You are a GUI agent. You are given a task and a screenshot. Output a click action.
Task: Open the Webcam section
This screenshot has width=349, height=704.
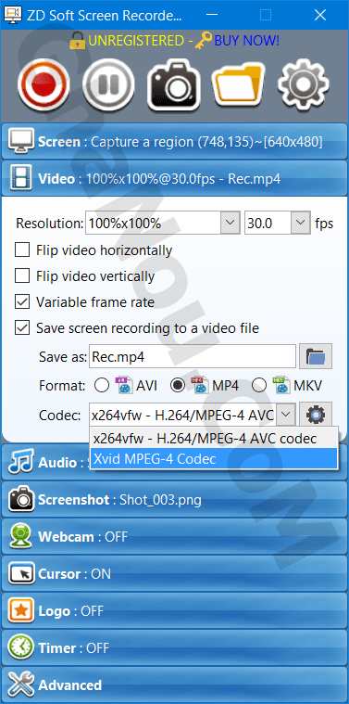[x=174, y=536]
